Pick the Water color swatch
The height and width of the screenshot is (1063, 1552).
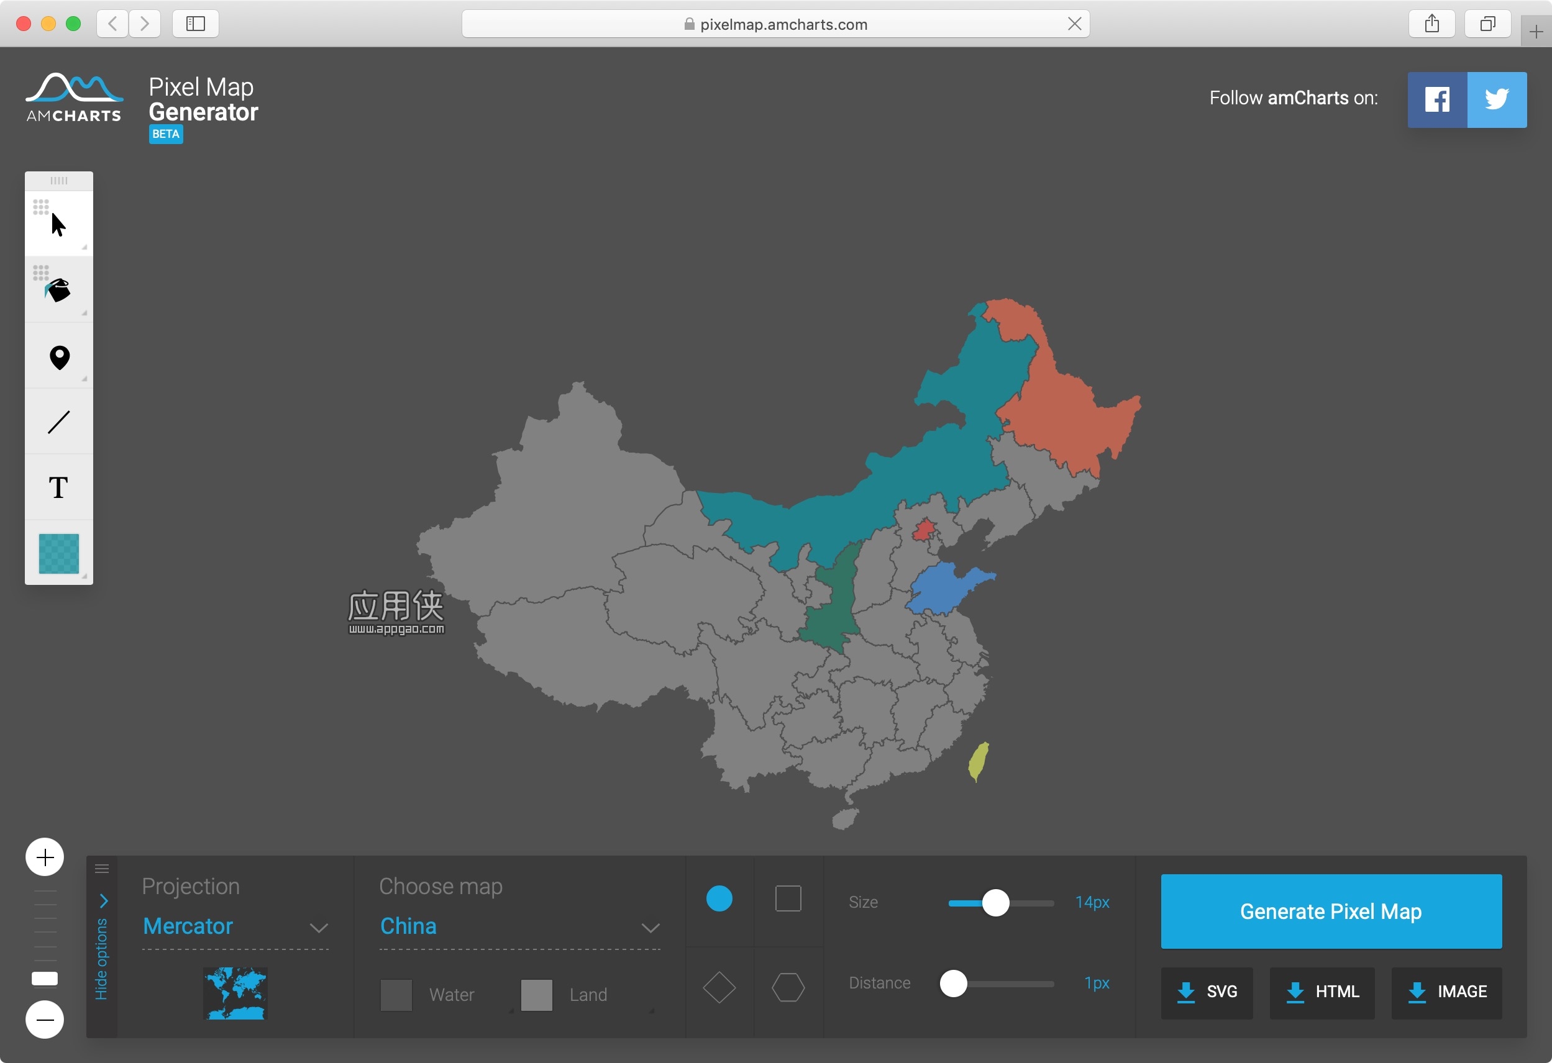[x=396, y=995]
